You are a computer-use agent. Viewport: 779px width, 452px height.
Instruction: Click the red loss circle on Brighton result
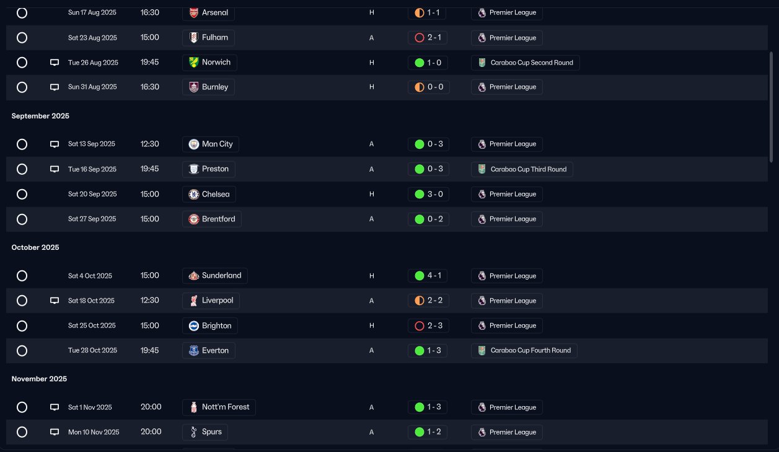pyautogui.click(x=420, y=326)
